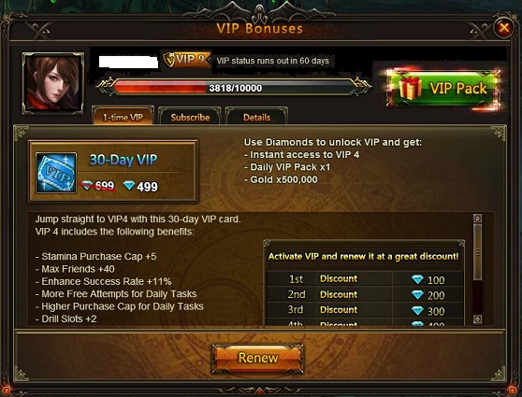Image resolution: width=522 pixels, height=397 pixels.
Task: Click the diamond icon next to 100
Action: (417, 279)
